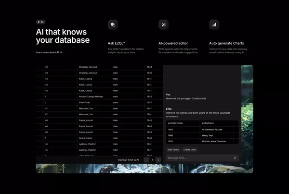This screenshot has height=194, width=289.
Task: Click the Ask EZQL heading
Action: click(117, 43)
